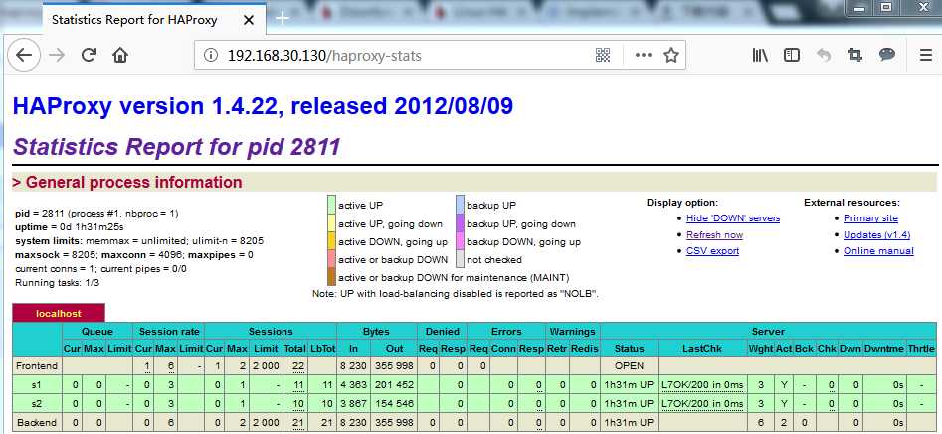Go back to the previous page
The width and height of the screenshot is (942, 434).
(24, 56)
